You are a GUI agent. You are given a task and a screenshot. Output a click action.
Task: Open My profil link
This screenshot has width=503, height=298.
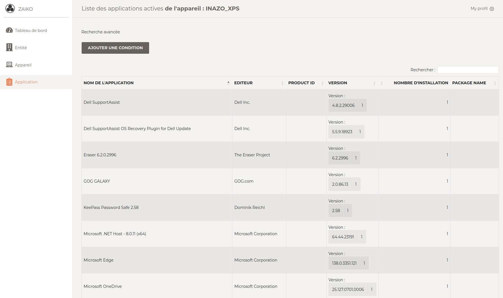click(479, 8)
